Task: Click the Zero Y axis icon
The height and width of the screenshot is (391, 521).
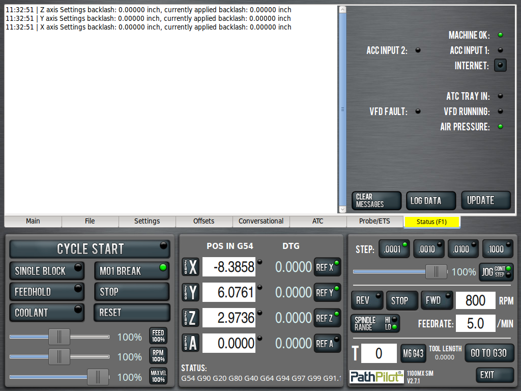Action: coord(191,292)
